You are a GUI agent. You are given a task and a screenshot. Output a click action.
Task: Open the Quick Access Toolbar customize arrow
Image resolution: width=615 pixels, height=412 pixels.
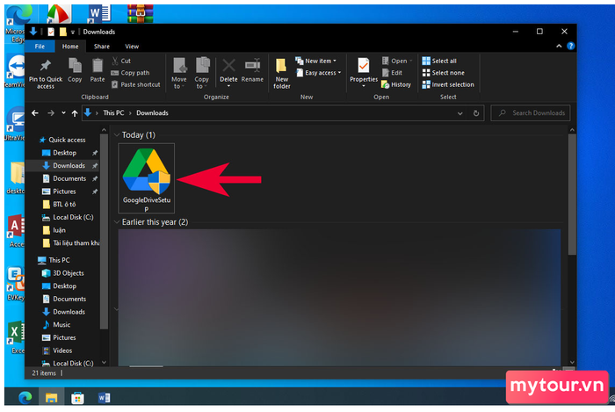[x=73, y=33]
